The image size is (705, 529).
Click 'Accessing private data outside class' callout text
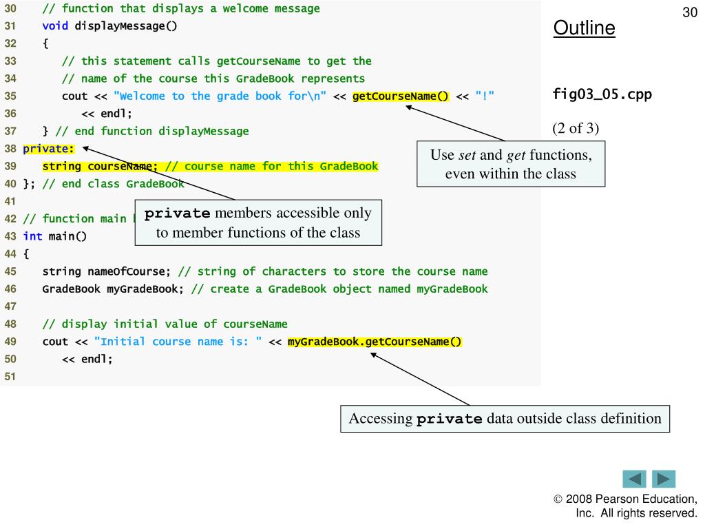[x=505, y=419]
